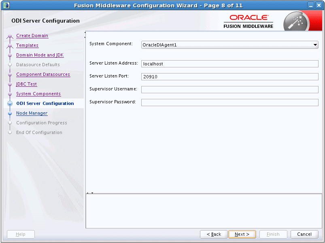This screenshot has height=243, width=325.
Task: Click the collapse arrows above message pane
Action: click(x=90, y=193)
